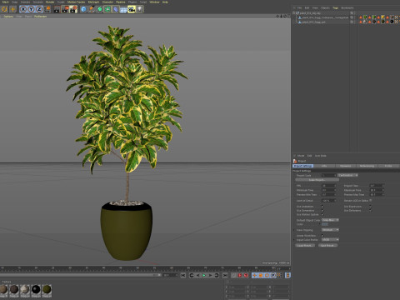Open the viewport Options menu
The width and height of the screenshot is (400, 300).
click(x=8, y=17)
